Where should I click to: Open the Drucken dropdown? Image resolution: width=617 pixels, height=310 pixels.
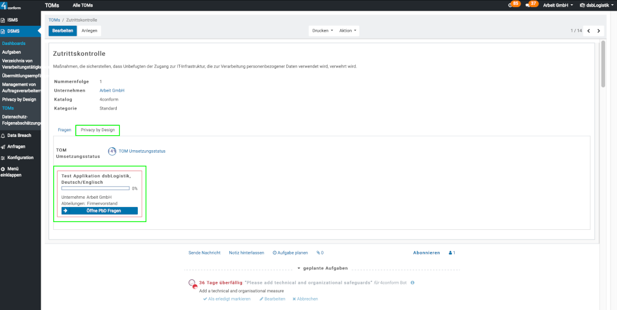(x=322, y=31)
